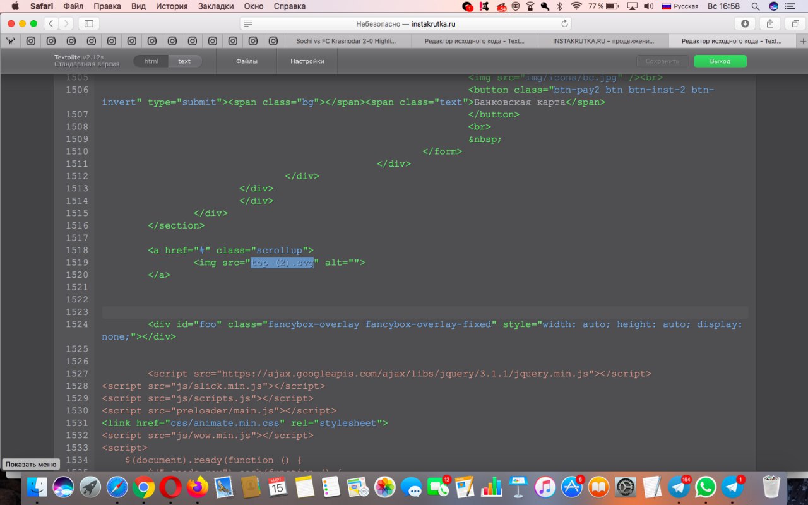Open iTunes music icon in the Dock

click(545, 487)
